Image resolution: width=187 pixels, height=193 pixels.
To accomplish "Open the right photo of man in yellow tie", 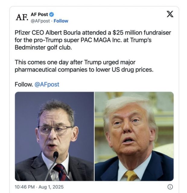I will 134,136.
